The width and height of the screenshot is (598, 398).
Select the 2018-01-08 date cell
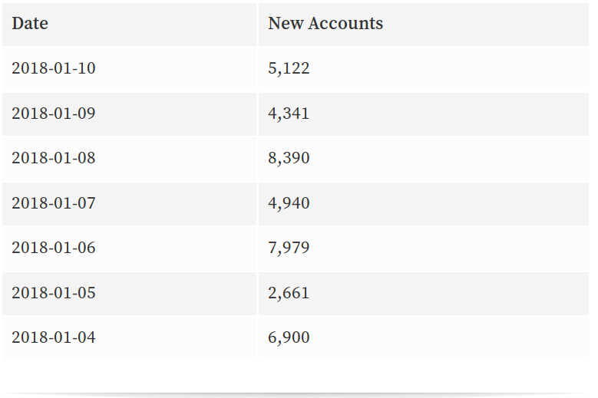coord(54,158)
